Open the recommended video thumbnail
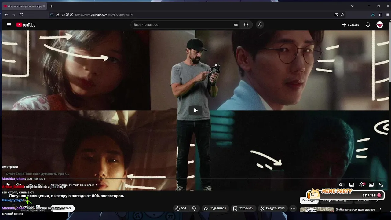391x220 pixels. coord(317,210)
